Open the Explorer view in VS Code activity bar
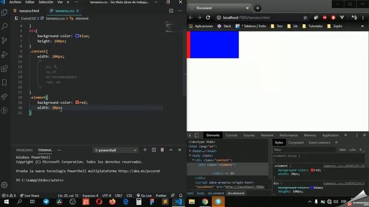This screenshot has height=207, width=369. (4, 13)
